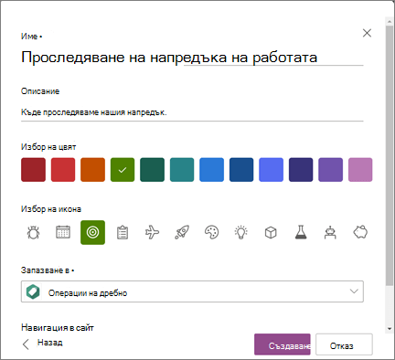This screenshot has width=395, height=360.
Task: Choose the airplane icon
Action: point(152,232)
